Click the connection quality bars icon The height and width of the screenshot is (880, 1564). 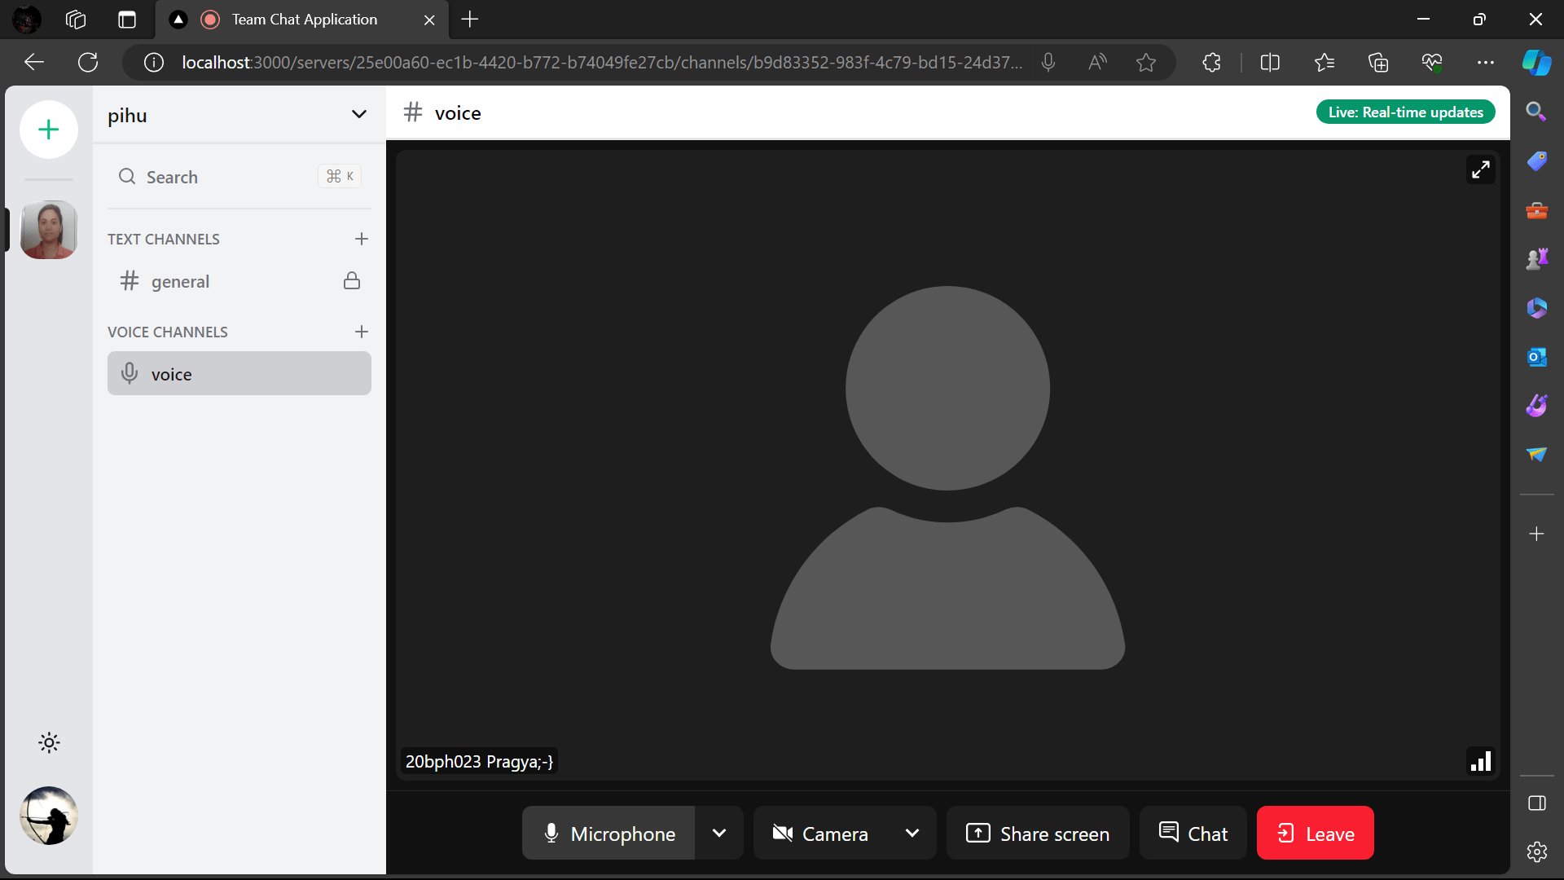(x=1480, y=761)
